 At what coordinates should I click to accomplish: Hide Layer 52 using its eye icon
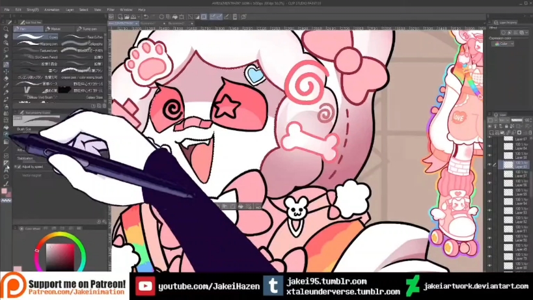click(x=489, y=219)
